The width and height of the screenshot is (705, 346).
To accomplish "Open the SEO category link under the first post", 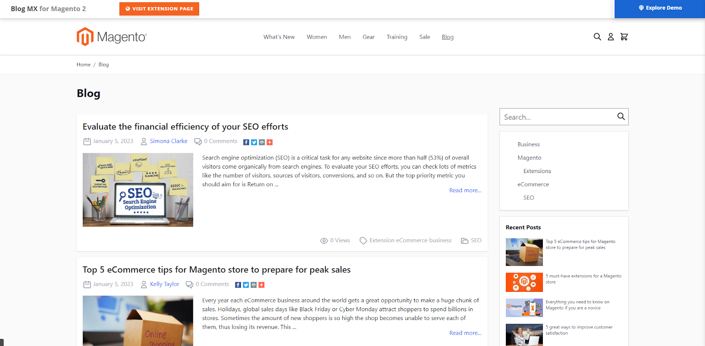I will (476, 240).
